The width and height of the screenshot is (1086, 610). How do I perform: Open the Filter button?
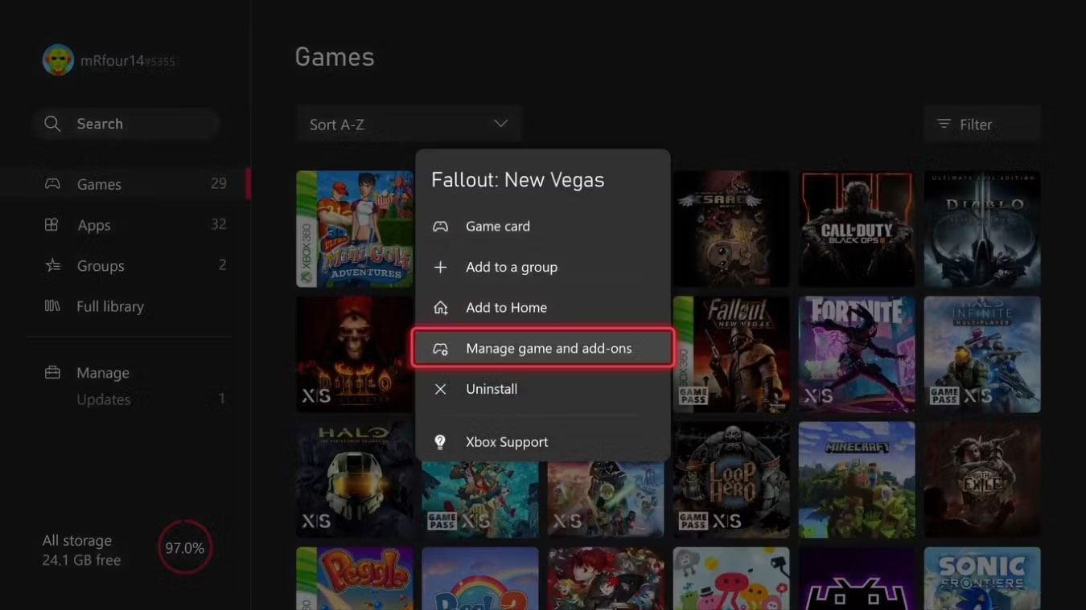982,125
